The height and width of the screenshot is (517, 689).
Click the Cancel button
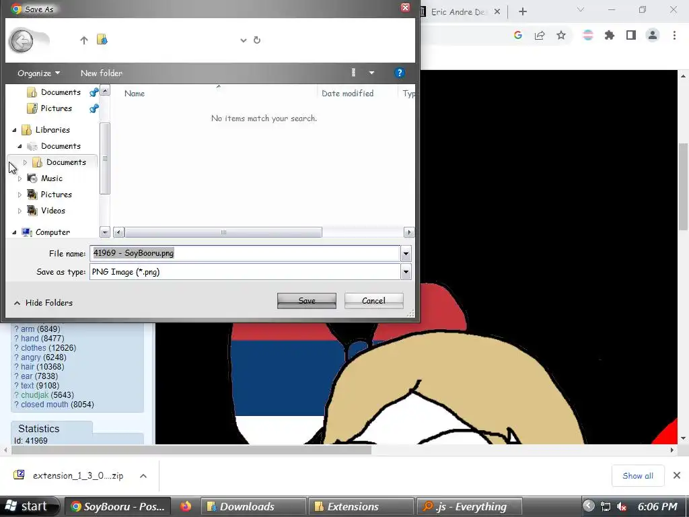[373, 301]
